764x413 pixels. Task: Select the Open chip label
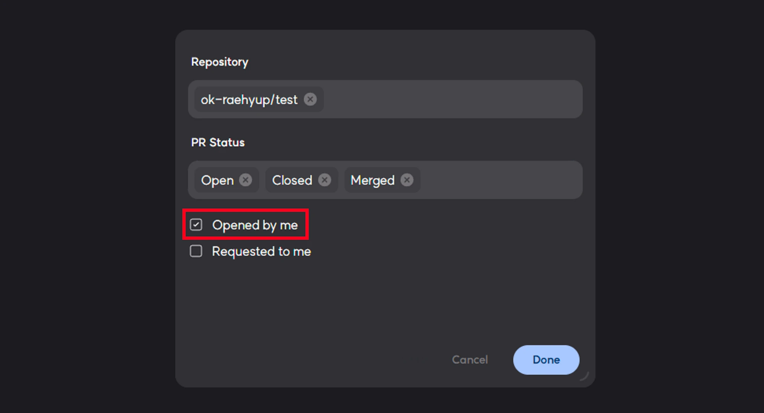(217, 180)
